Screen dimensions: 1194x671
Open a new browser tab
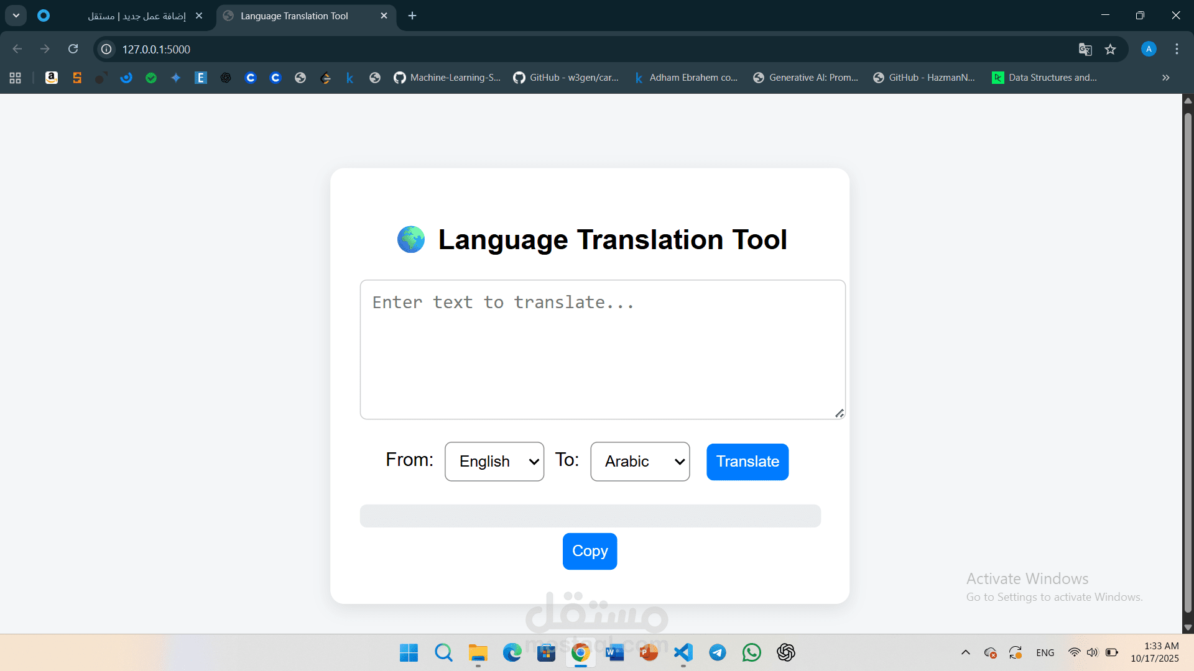(412, 16)
